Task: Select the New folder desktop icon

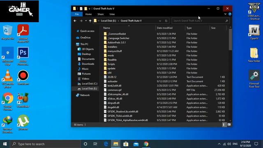Action: click(x=254, y=55)
